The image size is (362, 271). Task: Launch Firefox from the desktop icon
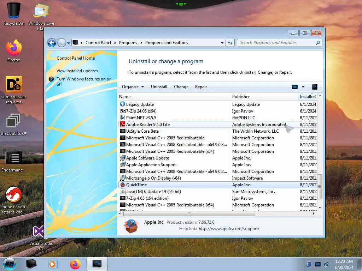click(x=14, y=51)
